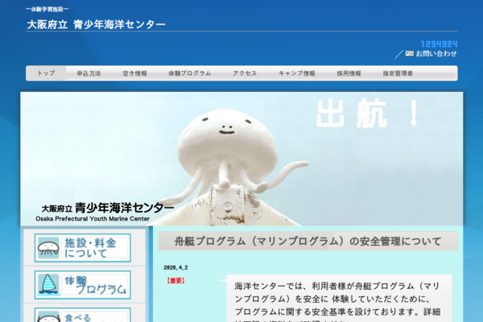Click the news paragraph starting 海洋センターでは
Screen dimensions: 483x322
point(337,302)
